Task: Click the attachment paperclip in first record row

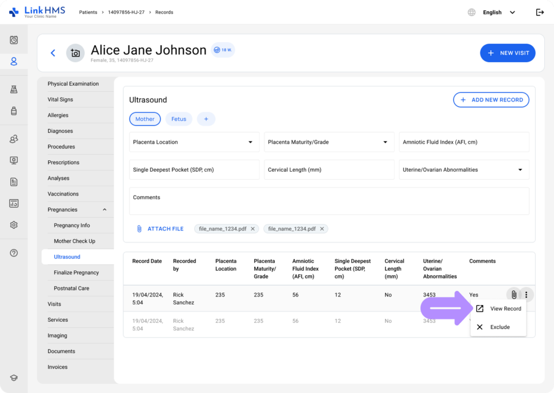Action: (513, 295)
